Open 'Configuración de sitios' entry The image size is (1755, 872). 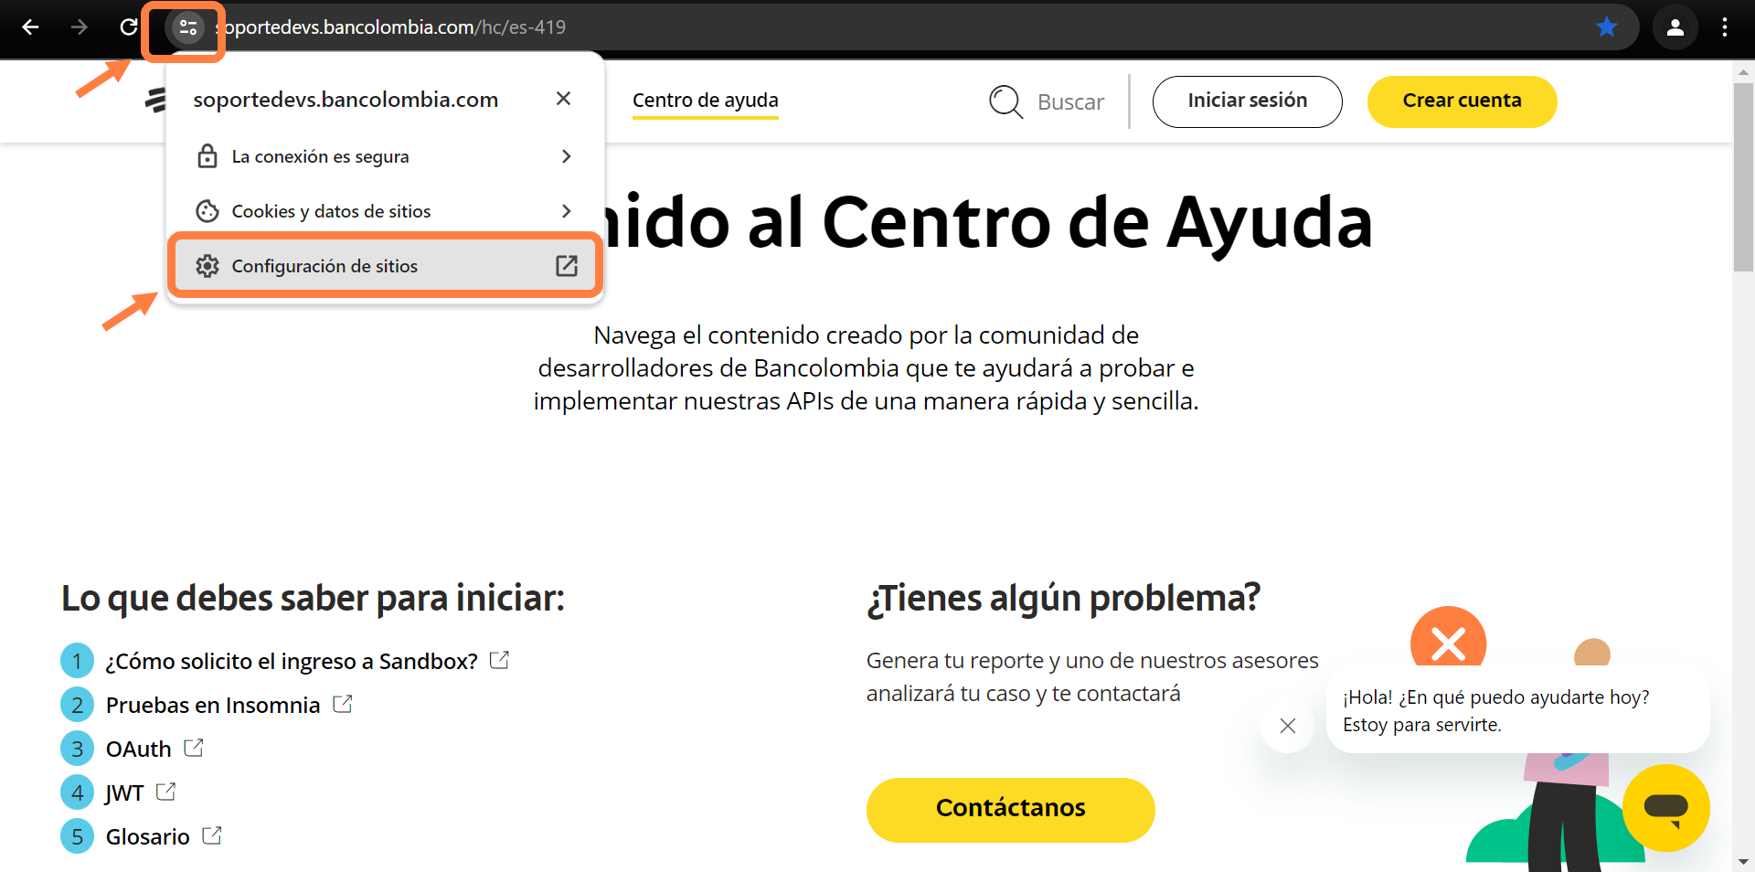(385, 266)
